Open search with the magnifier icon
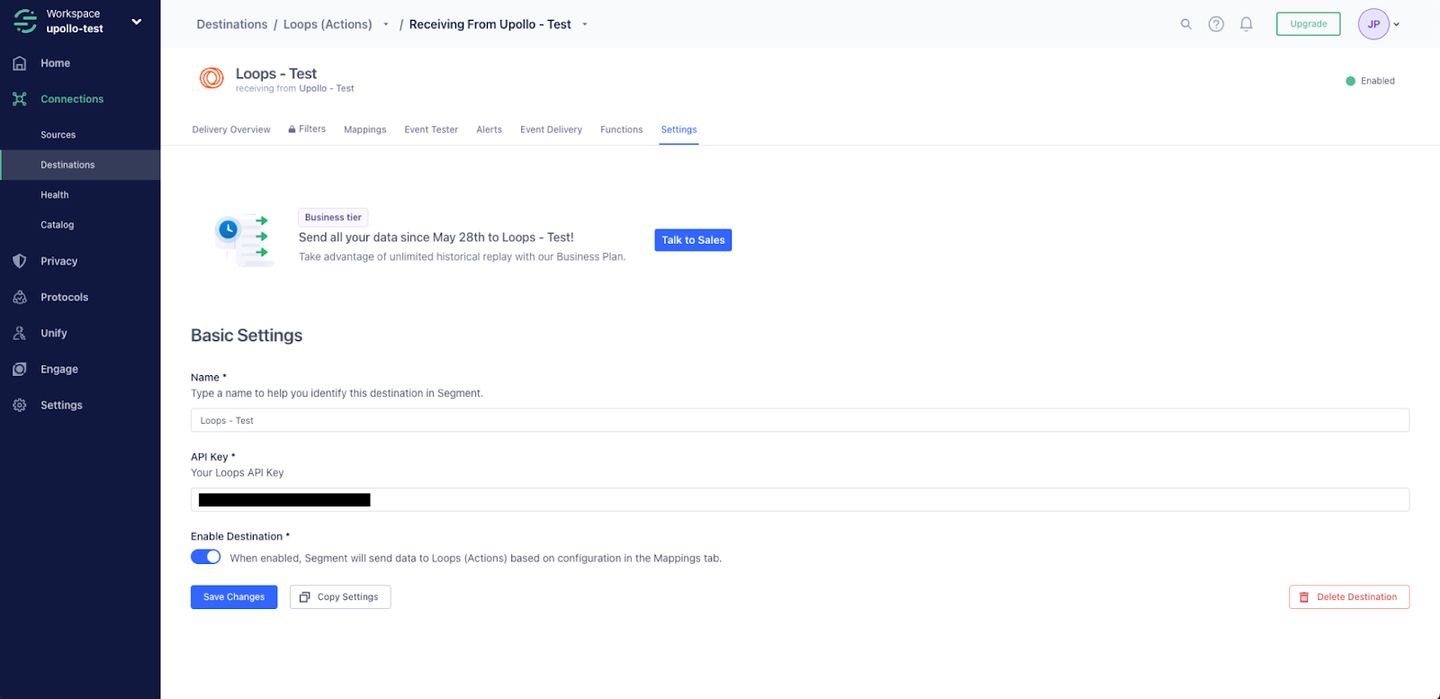 pyautogui.click(x=1186, y=24)
